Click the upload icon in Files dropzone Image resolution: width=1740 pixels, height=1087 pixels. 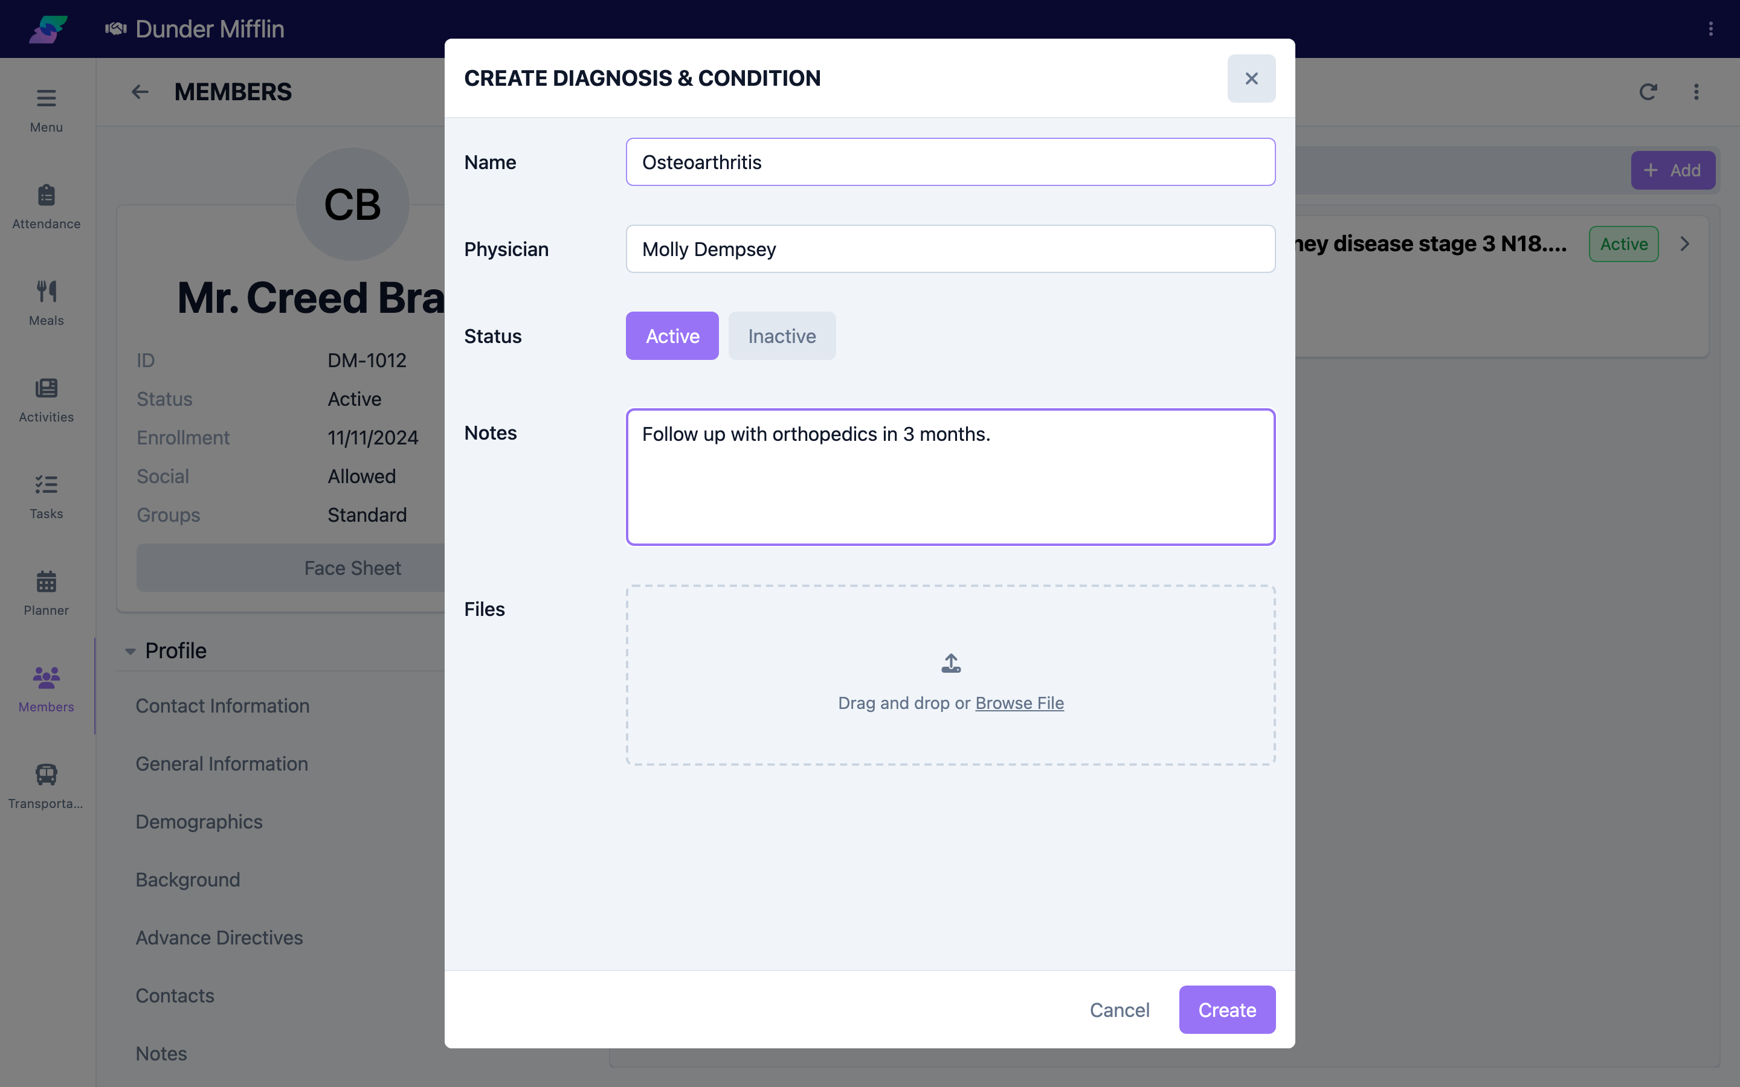(x=950, y=663)
